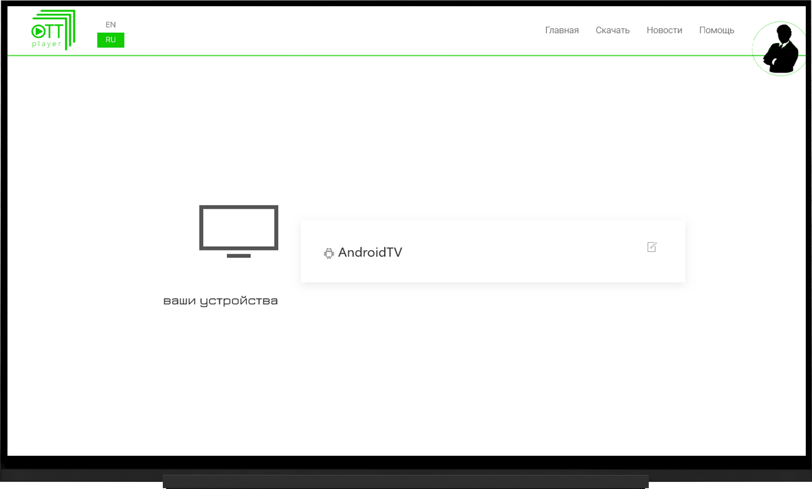812x489 pixels.
Task: Click the "ваши устройства" heading
Action: [220, 301]
